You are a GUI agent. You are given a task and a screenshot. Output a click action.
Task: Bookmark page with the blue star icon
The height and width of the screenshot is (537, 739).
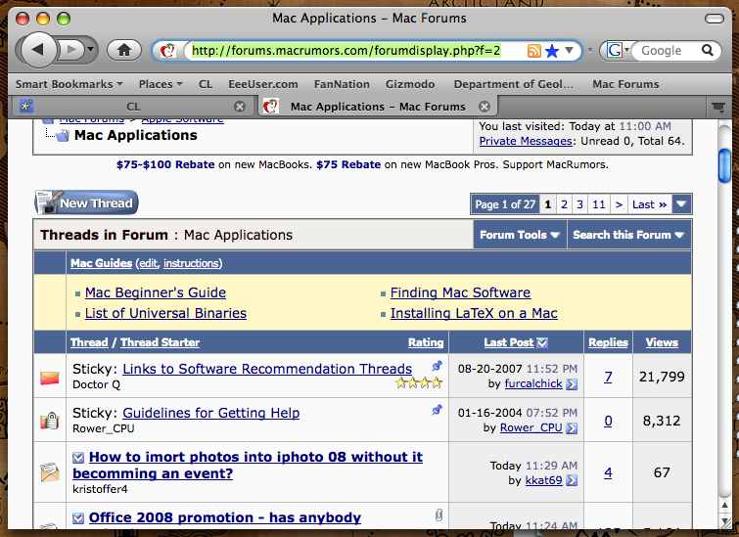(x=551, y=51)
